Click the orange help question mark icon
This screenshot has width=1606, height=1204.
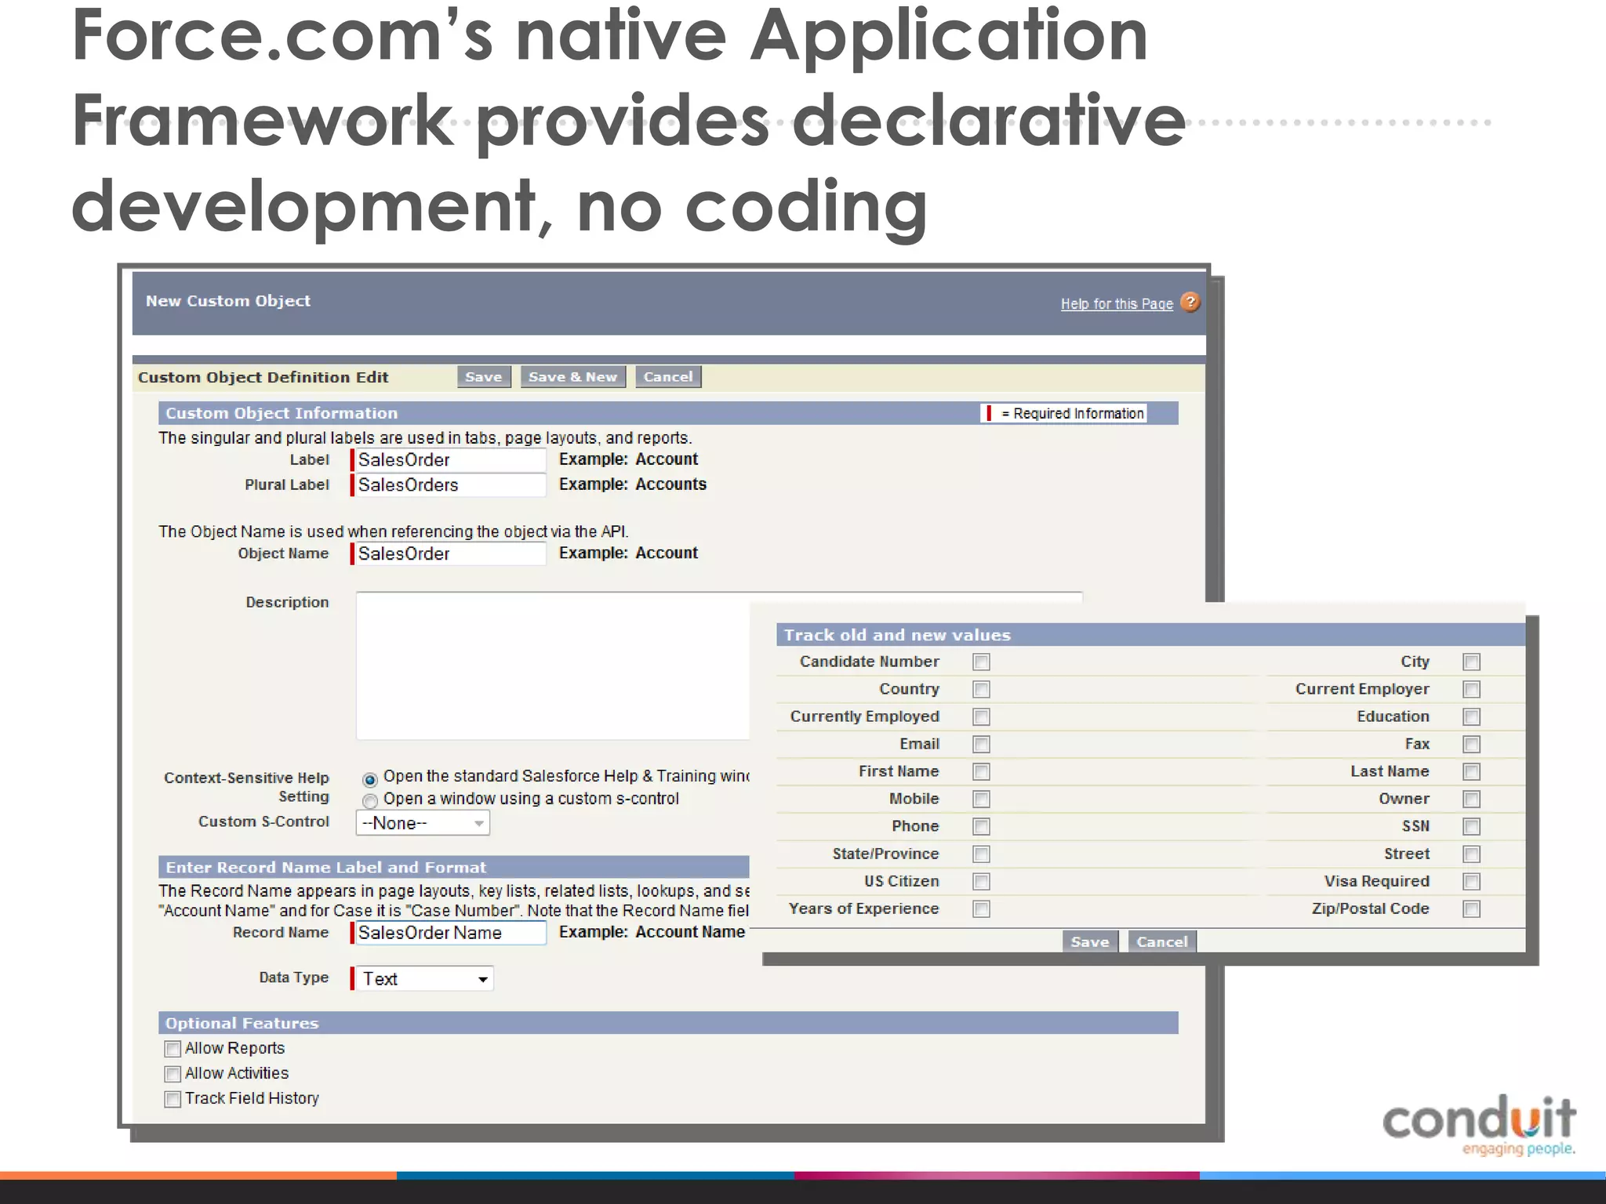point(1190,302)
